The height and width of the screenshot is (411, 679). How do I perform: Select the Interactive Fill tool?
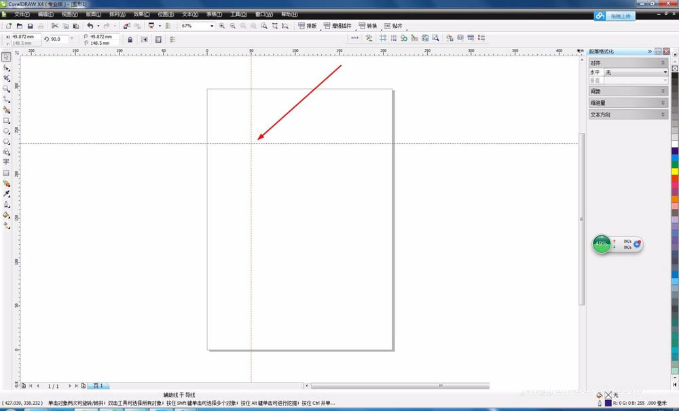coord(6,225)
